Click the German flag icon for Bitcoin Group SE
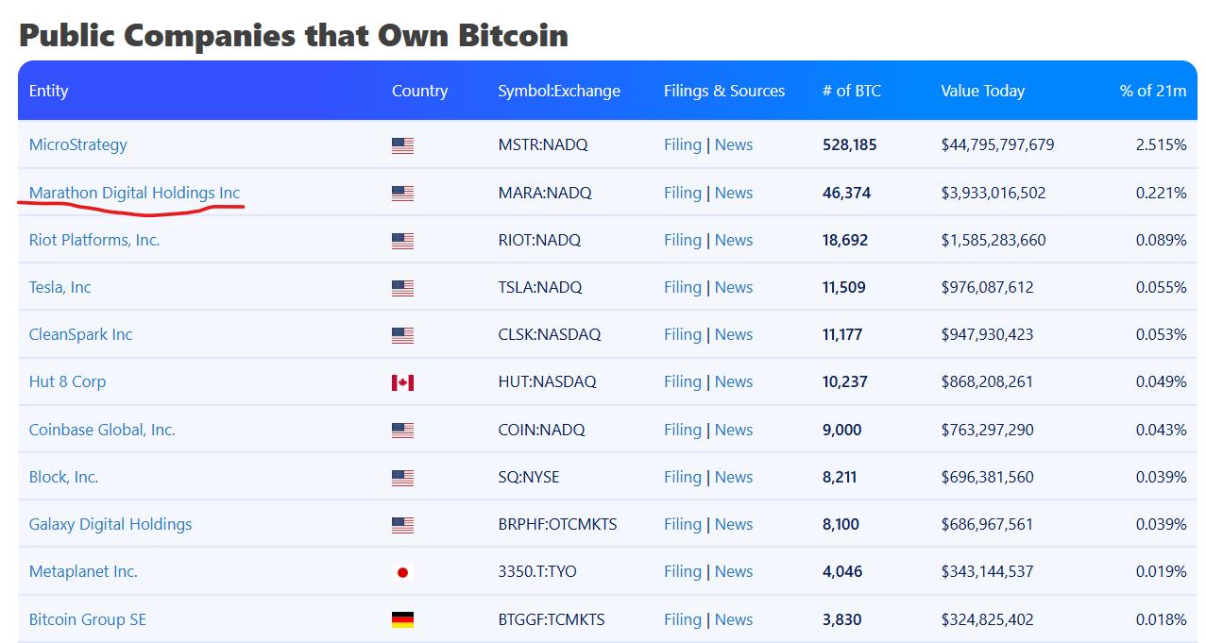This screenshot has height=643, width=1206. (x=402, y=619)
